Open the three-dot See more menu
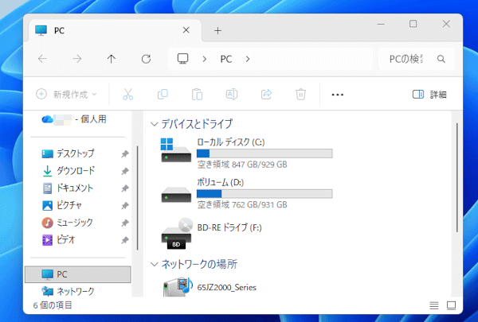Viewport: 478px width, 322px height. coord(338,95)
